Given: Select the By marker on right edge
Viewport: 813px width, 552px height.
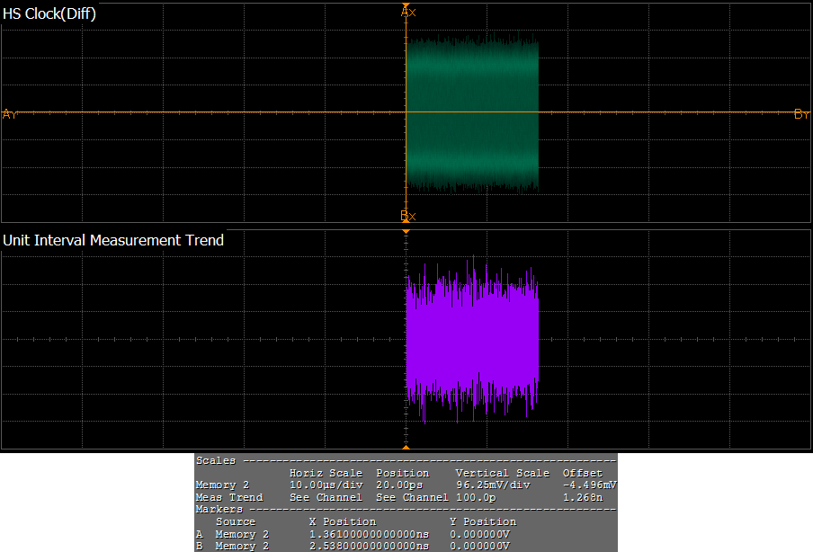Looking at the screenshot, I should [801, 114].
